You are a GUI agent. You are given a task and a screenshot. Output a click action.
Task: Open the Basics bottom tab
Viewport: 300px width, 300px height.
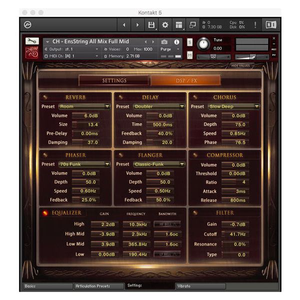[47, 286]
